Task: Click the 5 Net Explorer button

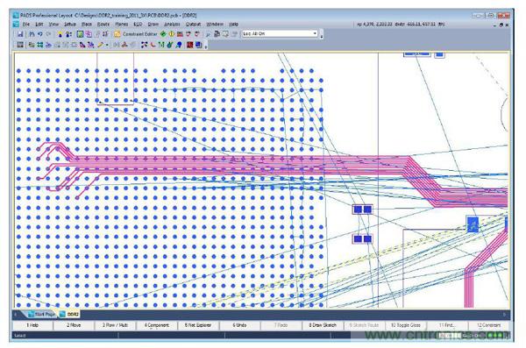Action: (198, 325)
